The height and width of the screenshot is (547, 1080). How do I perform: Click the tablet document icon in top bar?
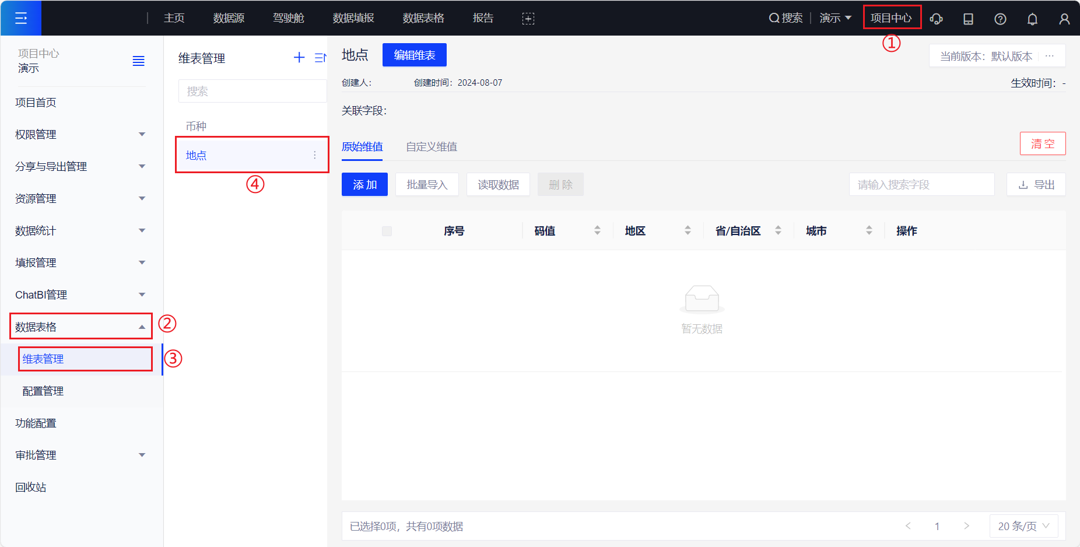point(968,19)
